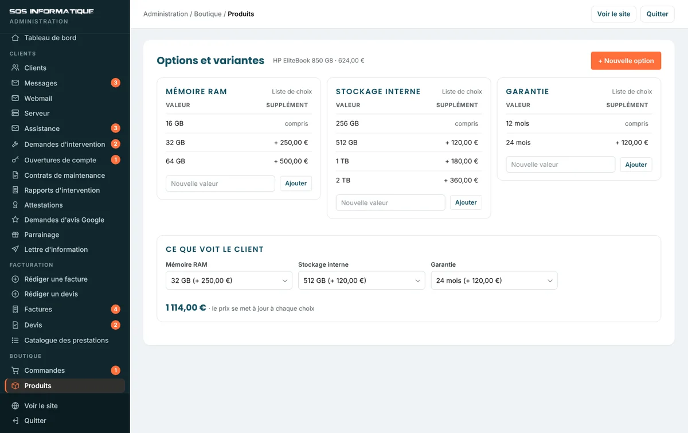
Task: Click the Tableau de bord home icon
Action: pyautogui.click(x=15, y=38)
